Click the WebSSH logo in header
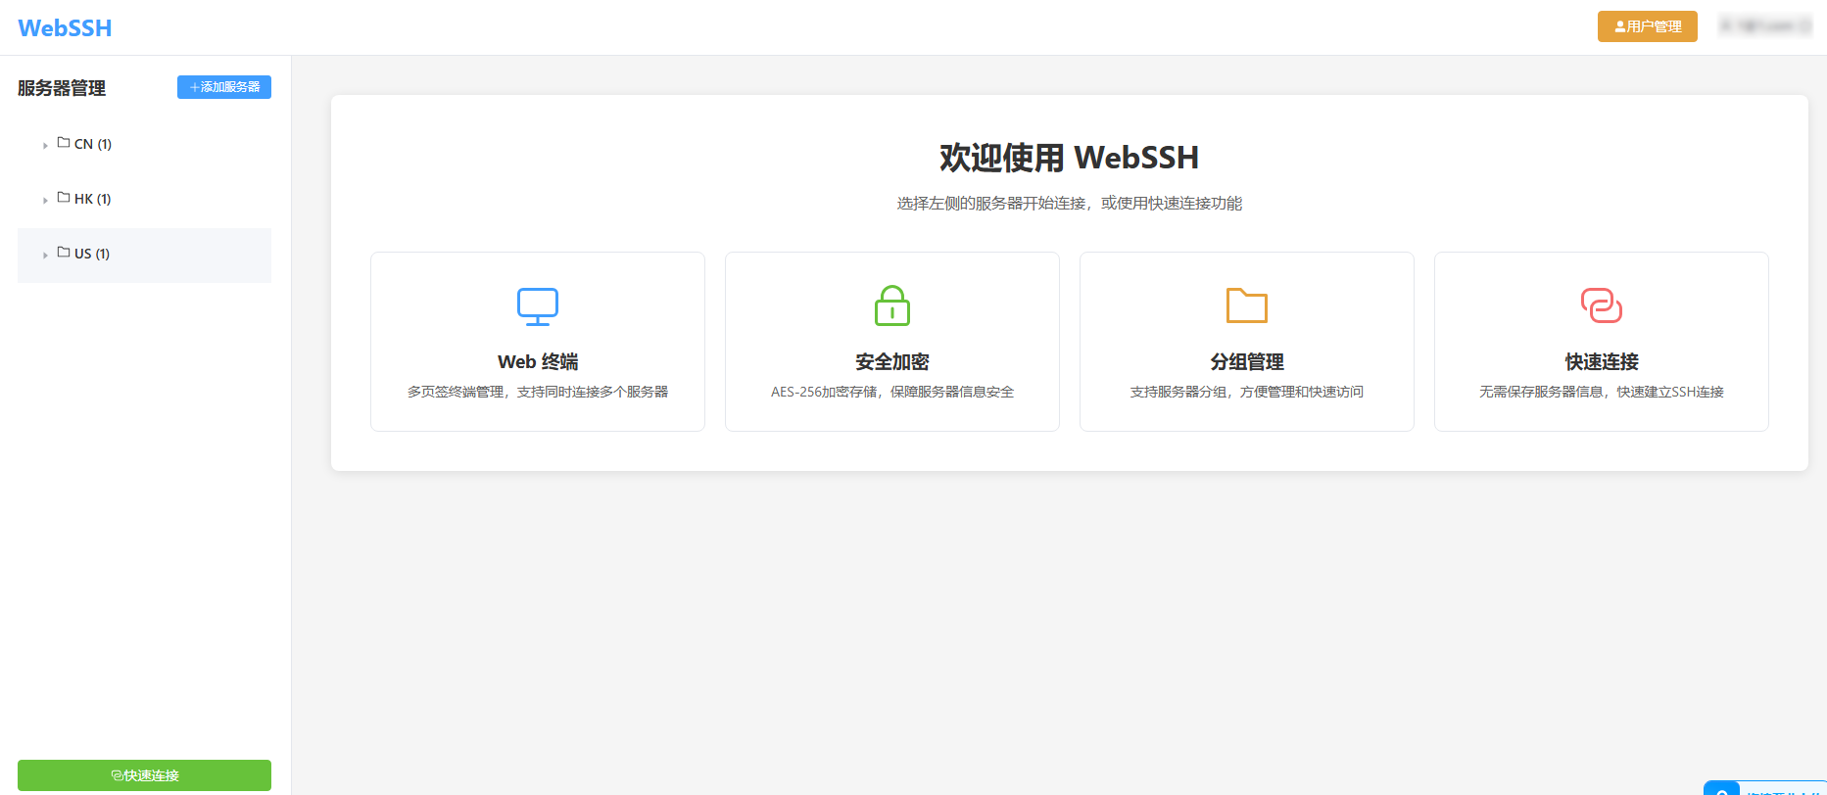The image size is (1827, 795). (65, 28)
